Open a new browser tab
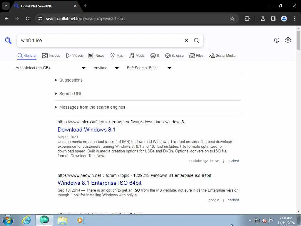Image resolution: width=301 pixels, height=226 pixels. [86, 6]
